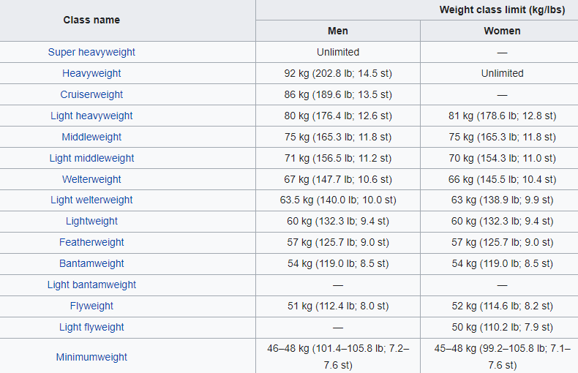Select the Middleweight link
Viewport: 578px width, 373px height.
(91, 137)
